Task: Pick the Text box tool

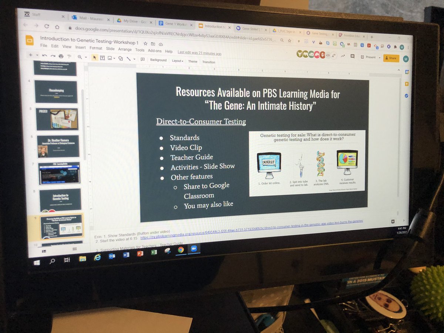Action: pyautogui.click(x=102, y=57)
